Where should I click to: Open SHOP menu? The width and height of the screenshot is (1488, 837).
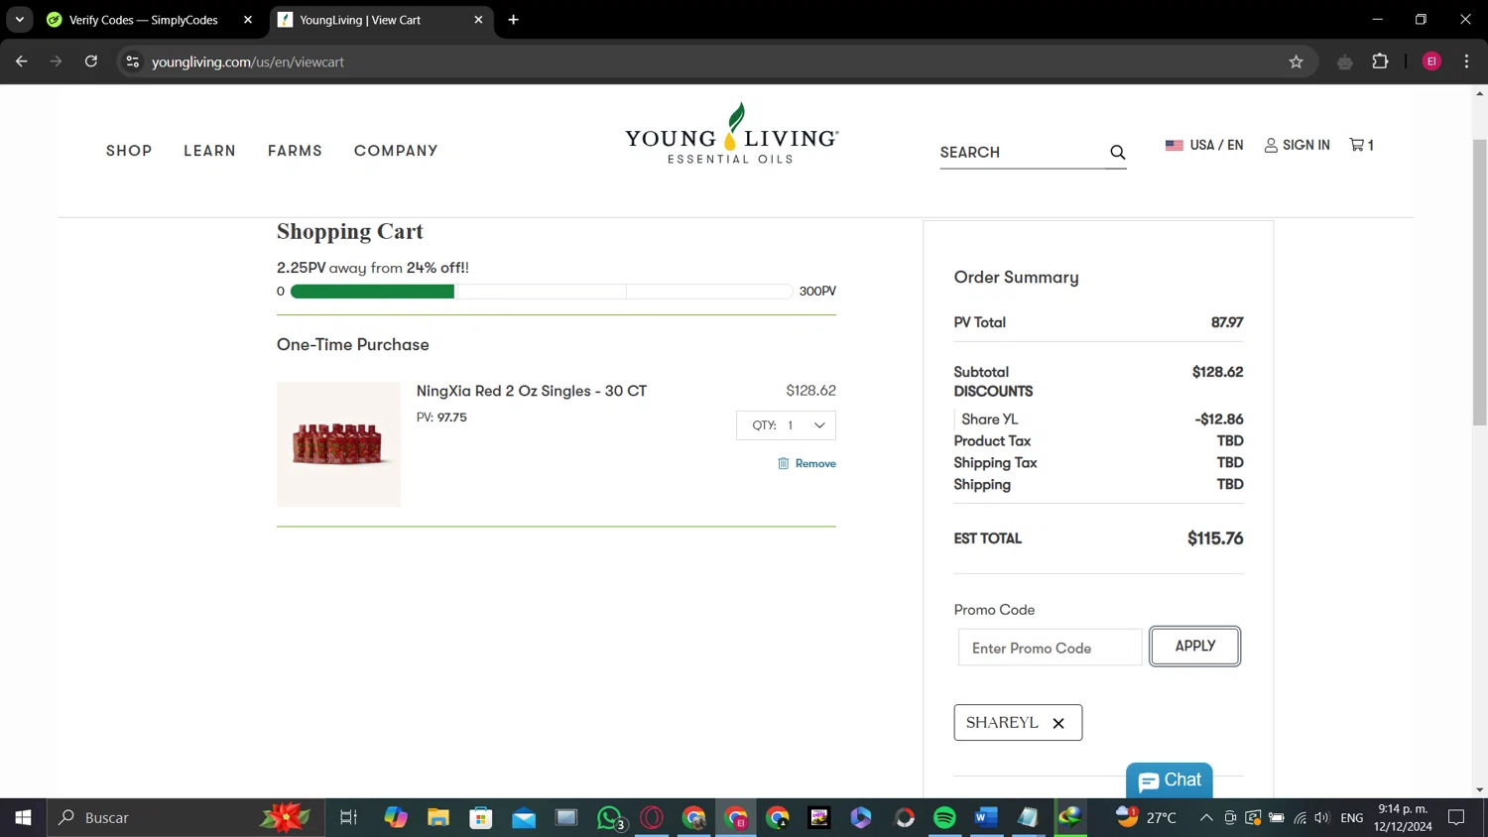pos(129,151)
